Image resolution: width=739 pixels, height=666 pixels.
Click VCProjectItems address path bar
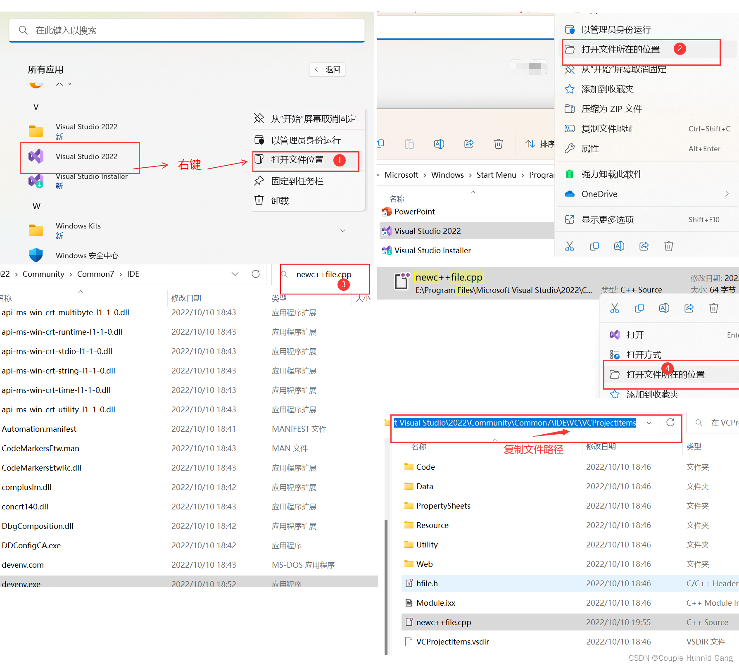pyautogui.click(x=515, y=423)
